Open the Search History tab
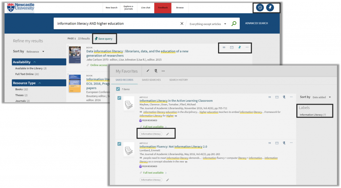This screenshot has width=341, height=188. pos(178,80)
